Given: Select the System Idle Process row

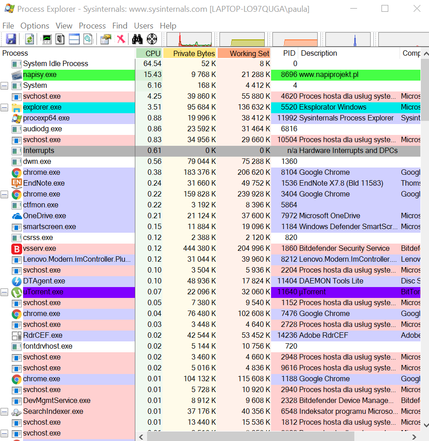Looking at the screenshot, I should point(210,64).
